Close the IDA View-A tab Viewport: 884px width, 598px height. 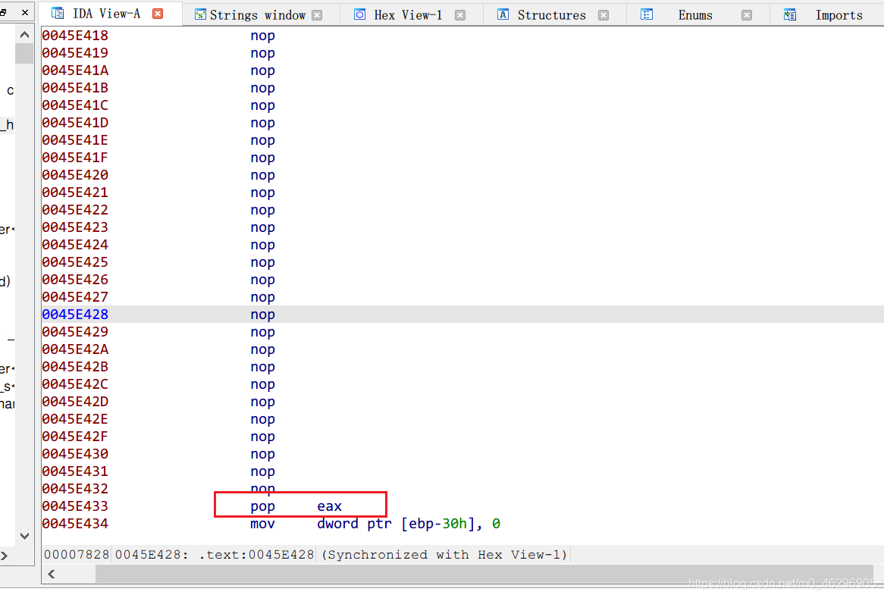[158, 14]
